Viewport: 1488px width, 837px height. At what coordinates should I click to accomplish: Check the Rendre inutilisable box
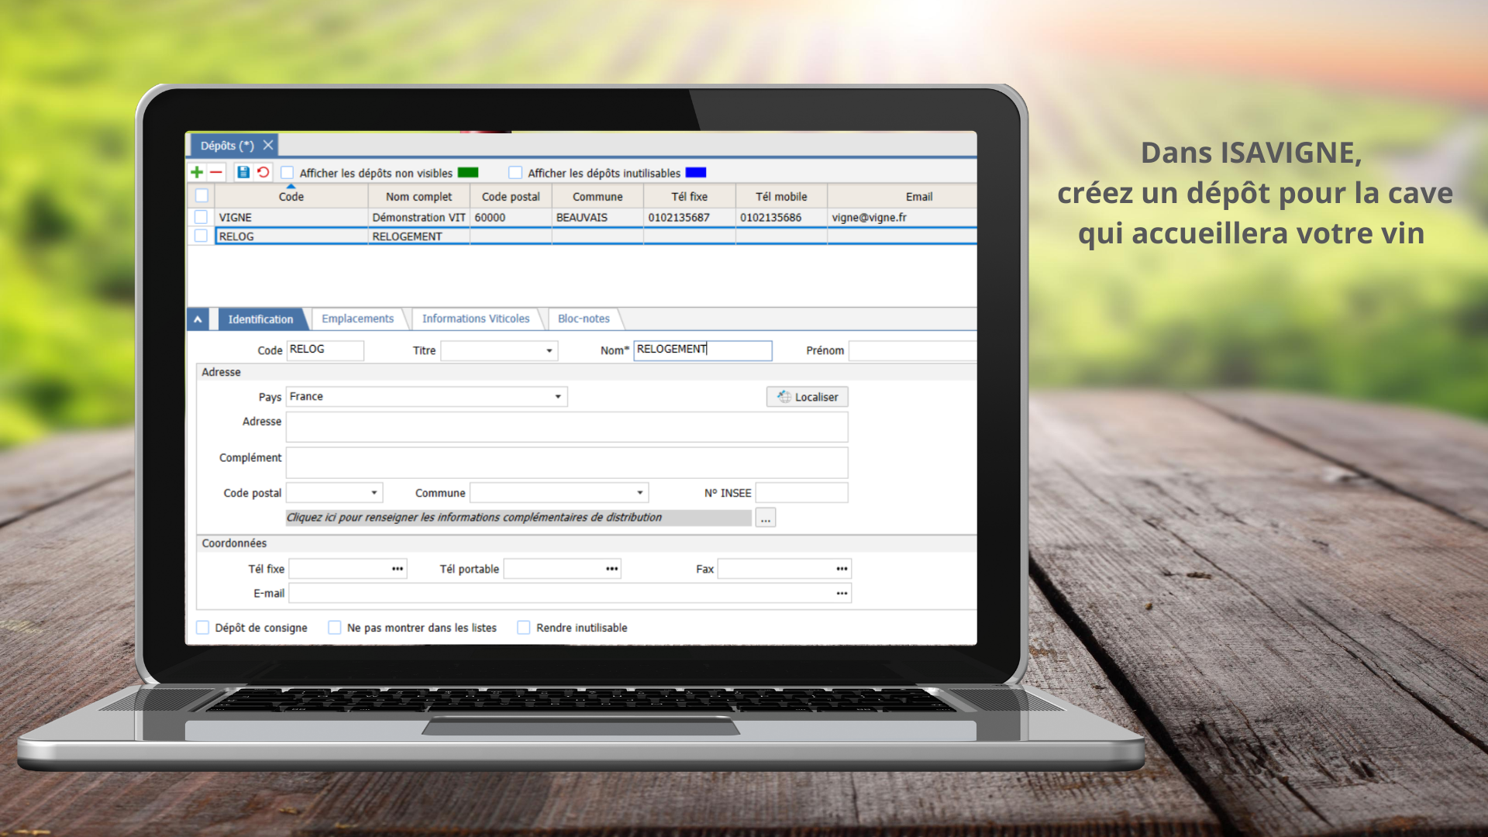point(524,628)
